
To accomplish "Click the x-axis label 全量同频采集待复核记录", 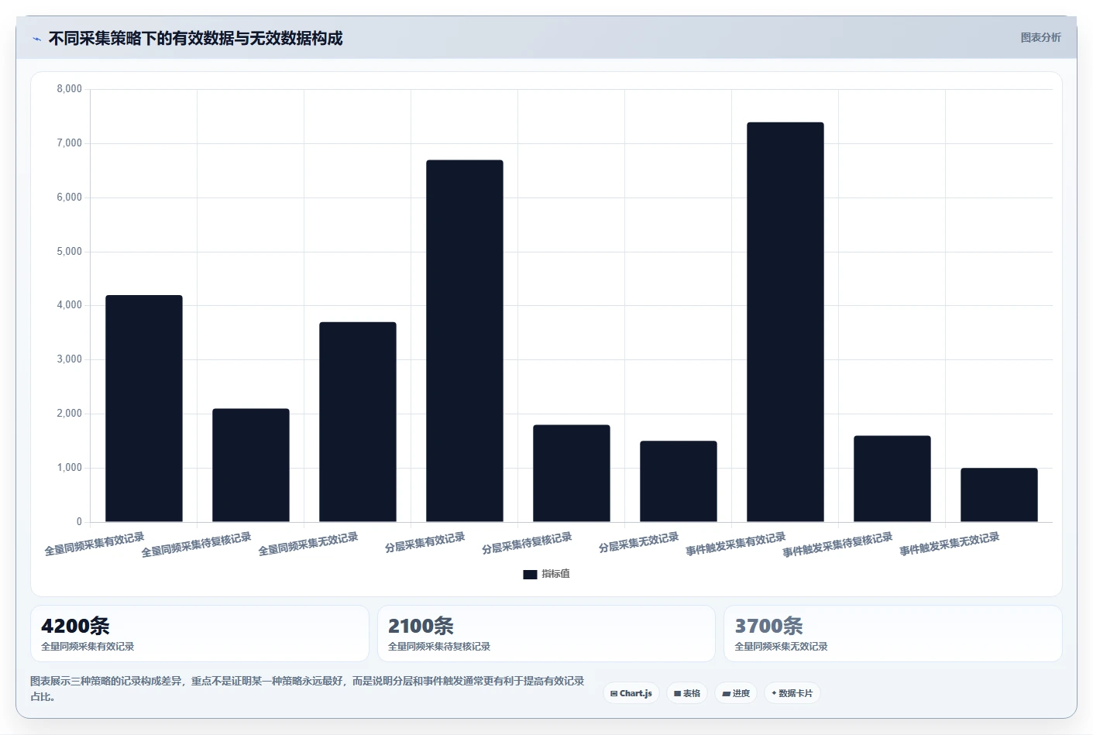I will pos(197,544).
